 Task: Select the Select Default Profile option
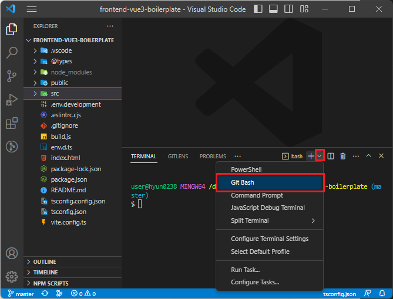coord(270,252)
